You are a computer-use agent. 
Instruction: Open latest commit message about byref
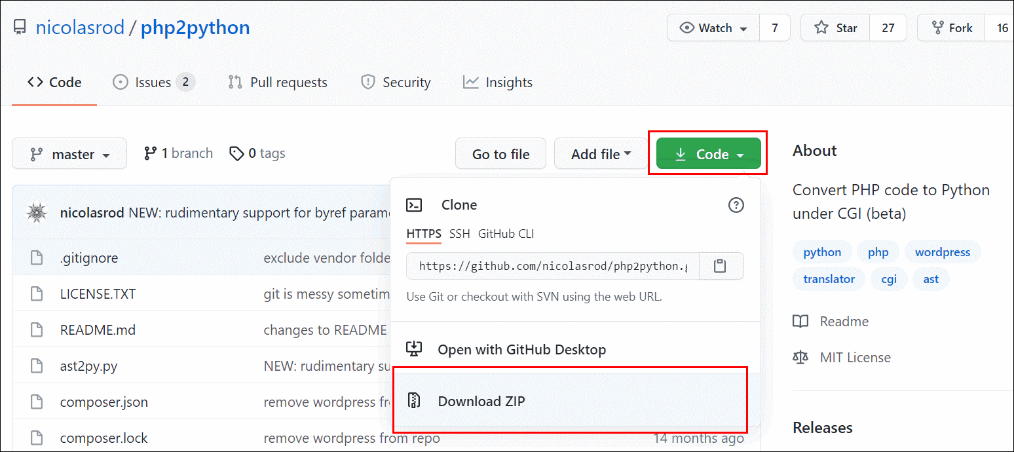tap(260, 212)
